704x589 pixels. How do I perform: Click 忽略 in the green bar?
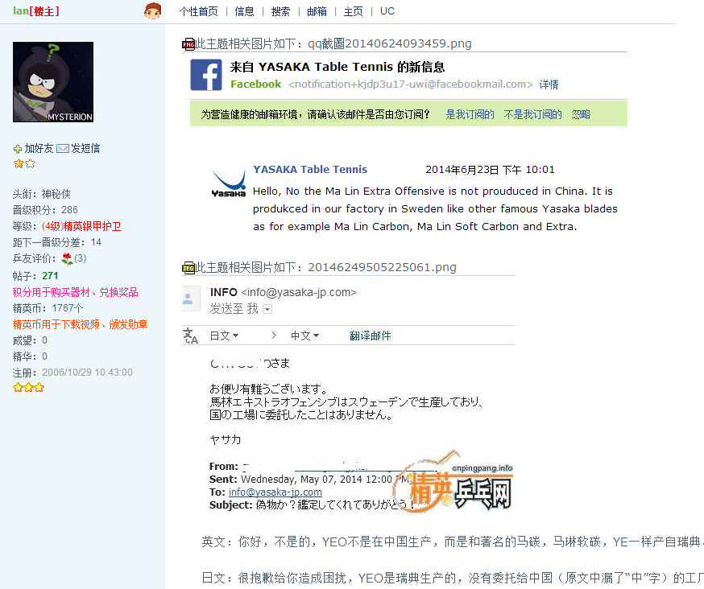tap(581, 114)
